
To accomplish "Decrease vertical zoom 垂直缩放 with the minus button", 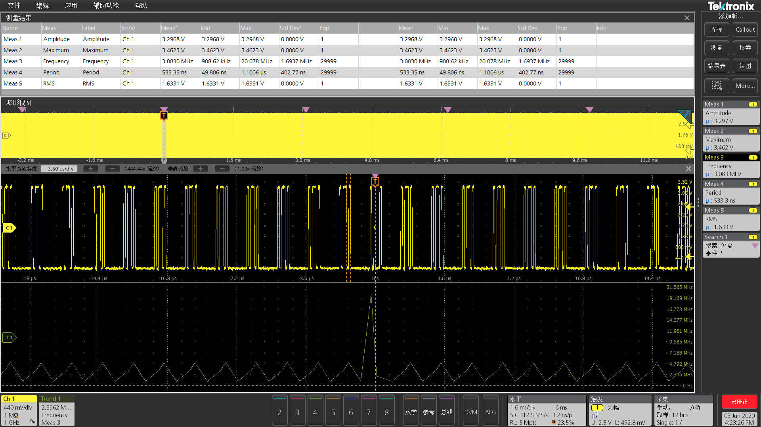I will (222, 169).
